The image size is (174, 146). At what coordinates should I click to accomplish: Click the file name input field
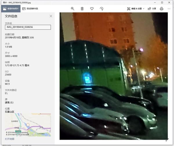(28, 27)
